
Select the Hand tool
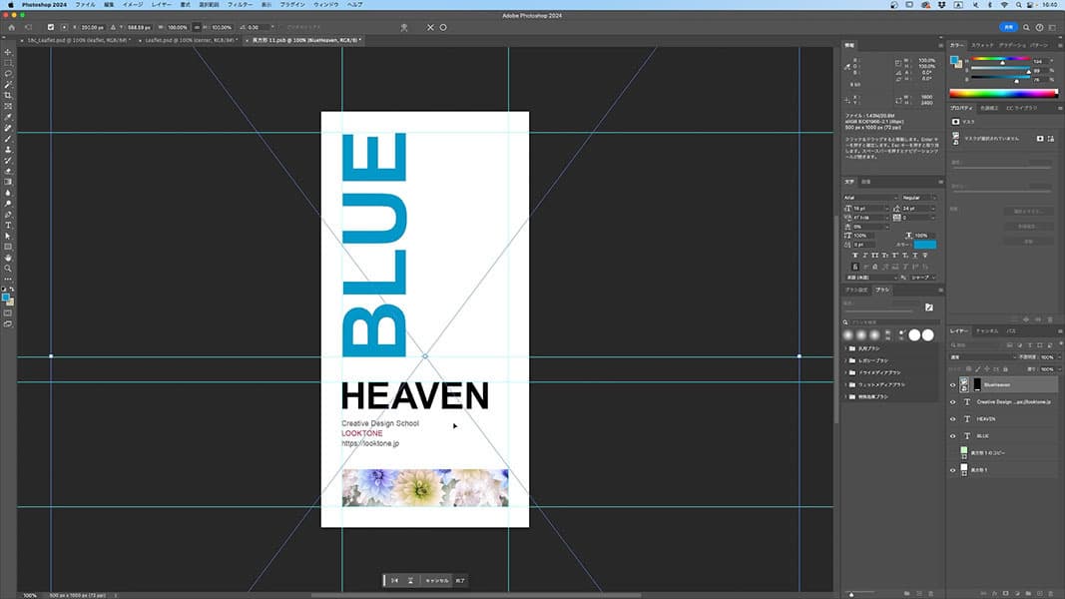[x=8, y=258]
